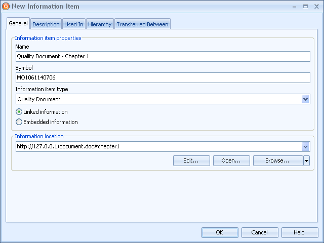This screenshot has width=324, height=243.
Task: Click the application icon in title bar
Action: [x=6, y=6]
